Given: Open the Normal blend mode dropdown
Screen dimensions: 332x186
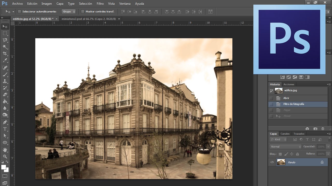Looking at the screenshot, I should coord(285,146).
